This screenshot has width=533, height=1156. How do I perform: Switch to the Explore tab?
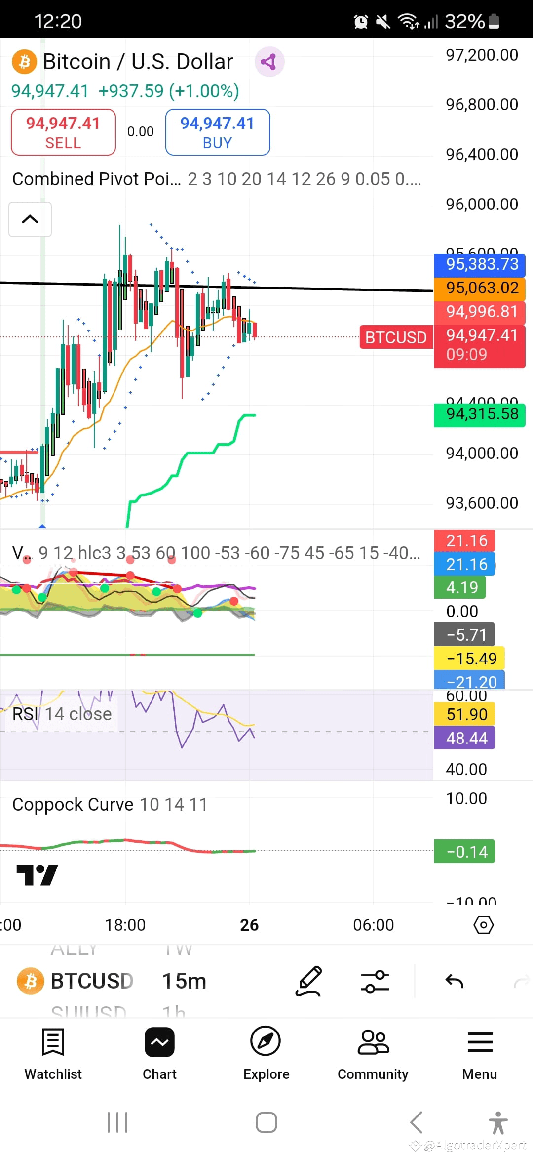[266, 1054]
